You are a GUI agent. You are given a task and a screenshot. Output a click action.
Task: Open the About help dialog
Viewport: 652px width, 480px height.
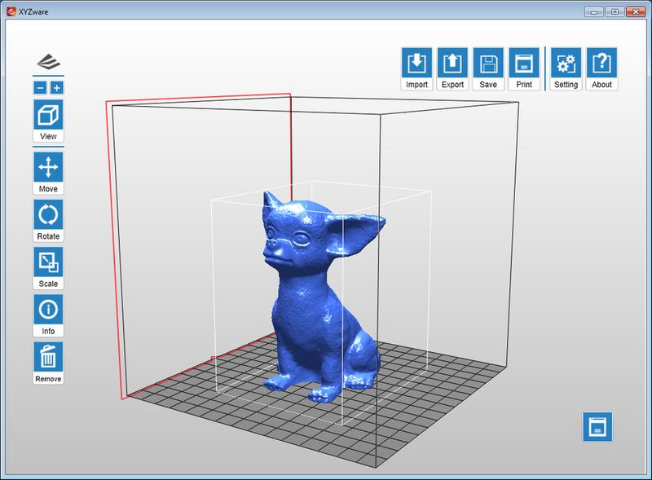tap(601, 68)
